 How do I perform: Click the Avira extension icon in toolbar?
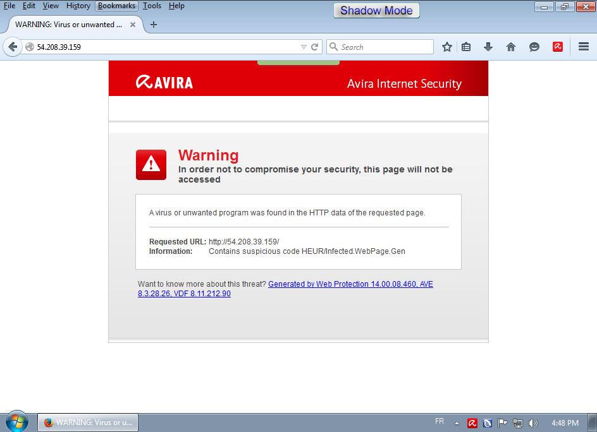[558, 47]
